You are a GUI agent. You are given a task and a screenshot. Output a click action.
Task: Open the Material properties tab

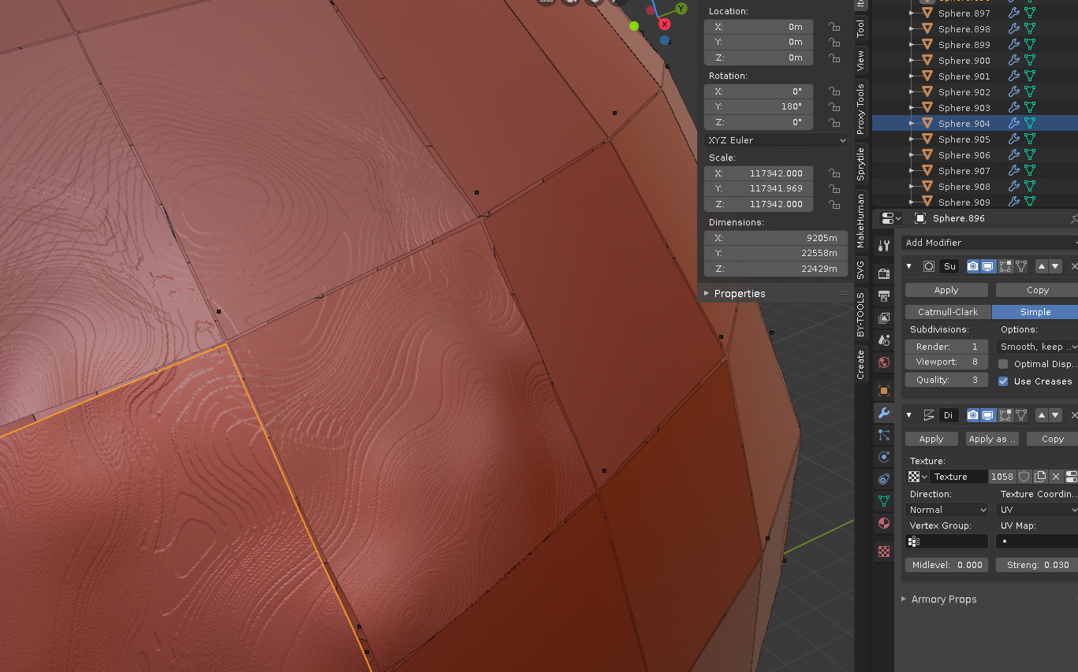point(883,523)
